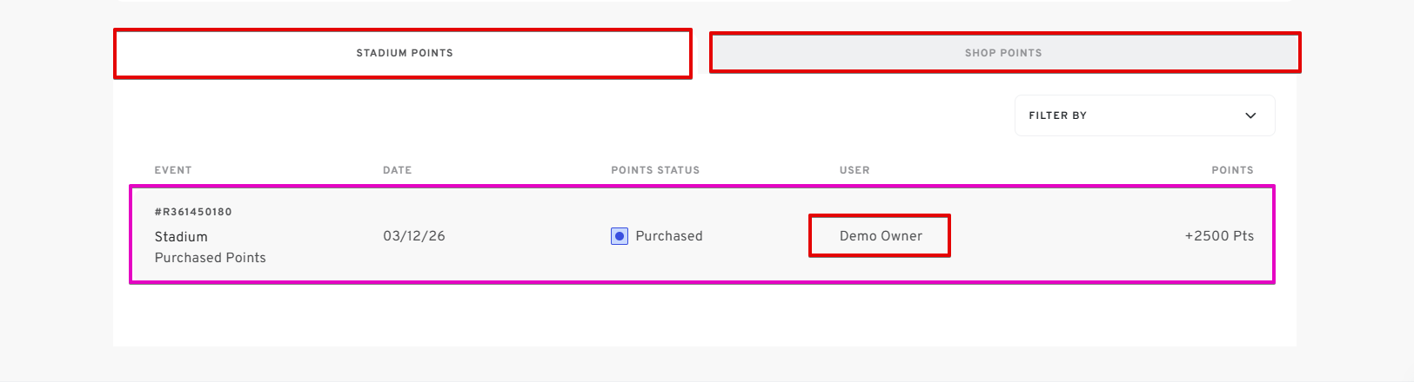Screen dimensions: 1414x382
Task: Click the Points Status column header
Action: (x=655, y=170)
